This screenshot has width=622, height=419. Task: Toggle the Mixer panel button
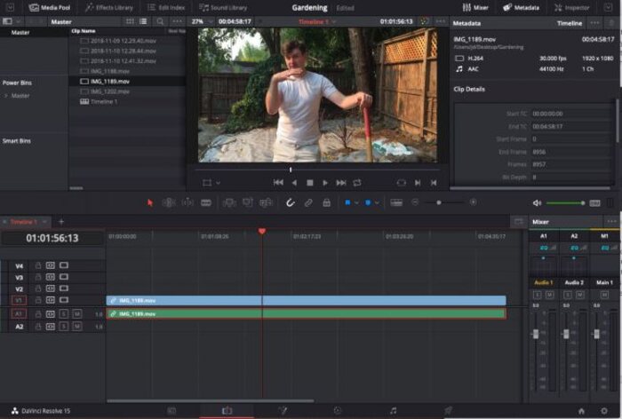(x=475, y=7)
